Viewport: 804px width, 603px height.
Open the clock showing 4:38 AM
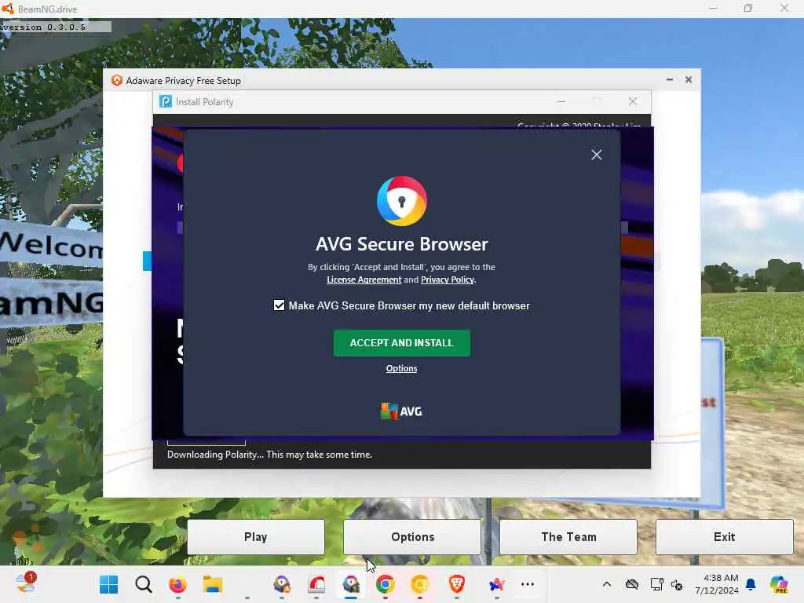[x=717, y=584]
